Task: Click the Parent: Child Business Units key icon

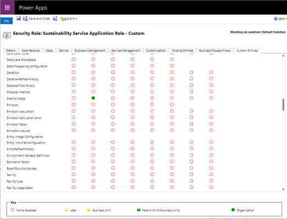Action: click(x=139, y=210)
